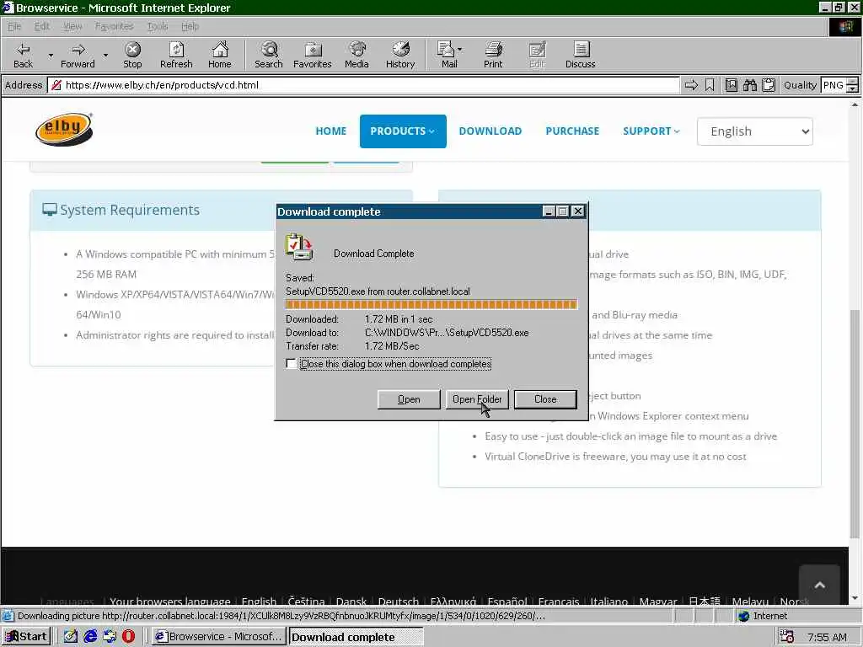Close the Download complete dialog via the Close button
Viewport: 863px width, 647px height.
545,399
